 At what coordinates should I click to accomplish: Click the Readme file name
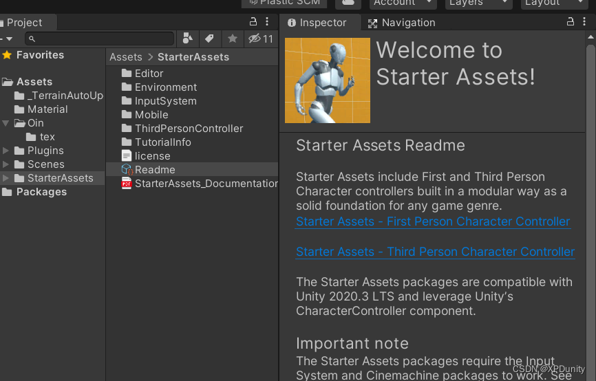coord(155,170)
